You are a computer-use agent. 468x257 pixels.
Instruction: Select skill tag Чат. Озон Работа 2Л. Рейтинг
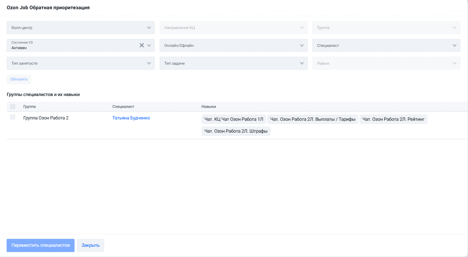pos(393,119)
